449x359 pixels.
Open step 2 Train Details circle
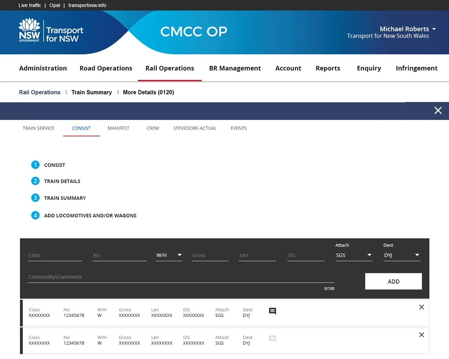(x=35, y=181)
